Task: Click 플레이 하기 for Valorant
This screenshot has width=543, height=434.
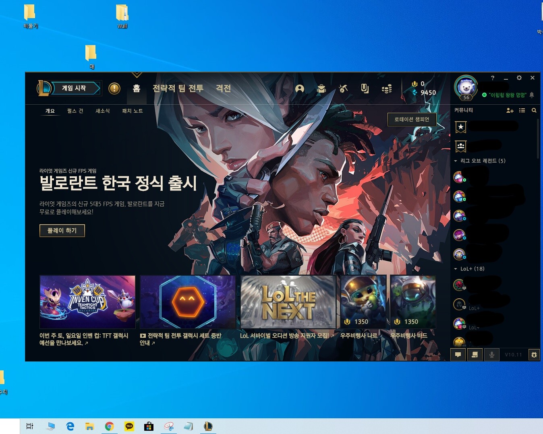Action: tap(62, 230)
